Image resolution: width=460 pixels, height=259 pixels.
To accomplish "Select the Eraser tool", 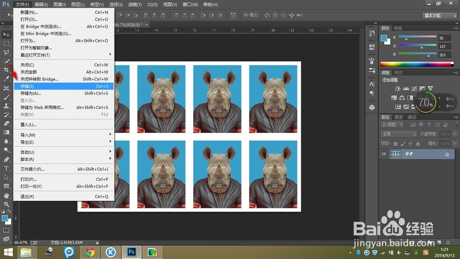I will (x=6, y=124).
